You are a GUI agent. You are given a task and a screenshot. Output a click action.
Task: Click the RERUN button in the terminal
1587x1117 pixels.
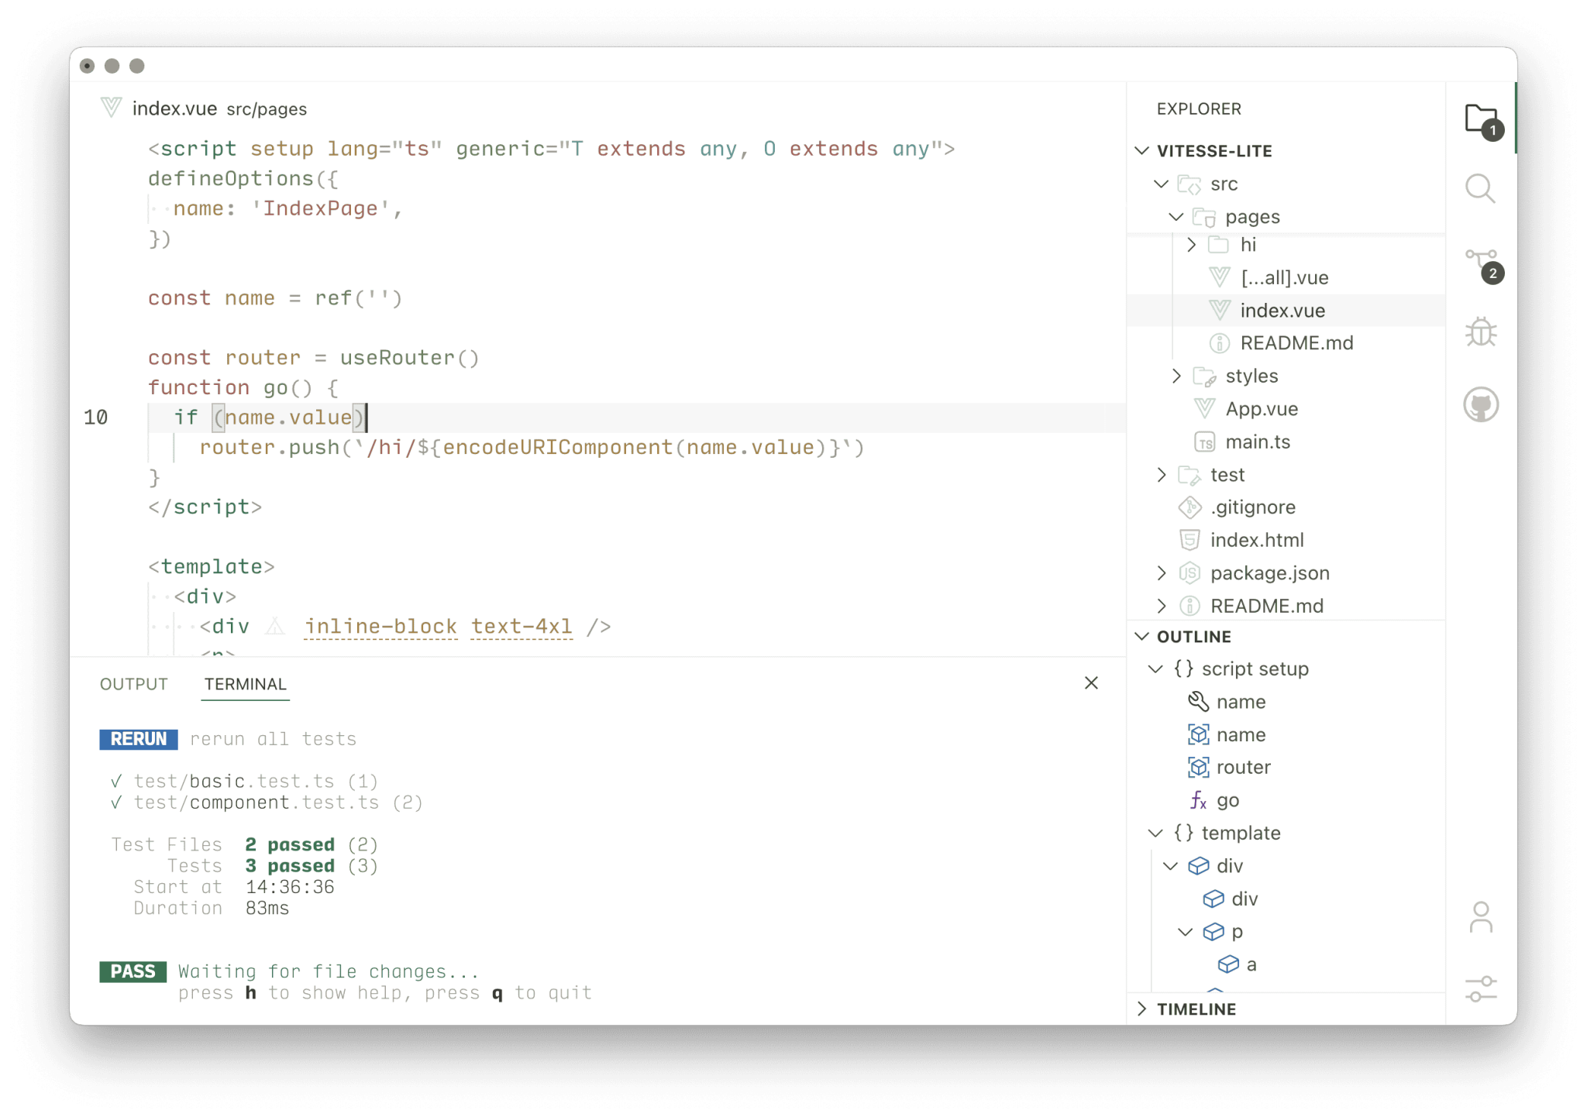138,738
